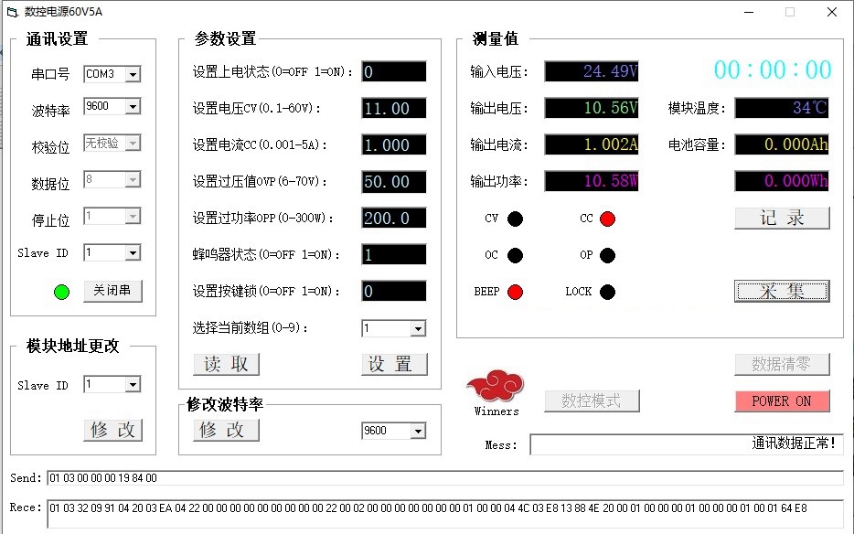Click the LOCK indicator light
This screenshot has width=854, height=534.
pyautogui.click(x=607, y=292)
